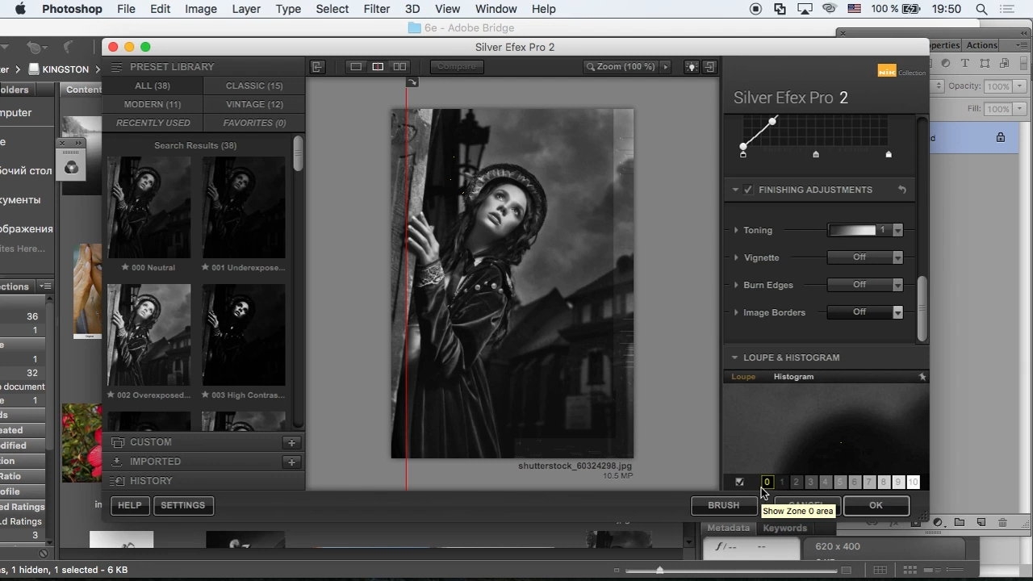Toggle the zone system checkbox below loupe
Viewport: 1033px width, 581px height.
click(x=739, y=482)
